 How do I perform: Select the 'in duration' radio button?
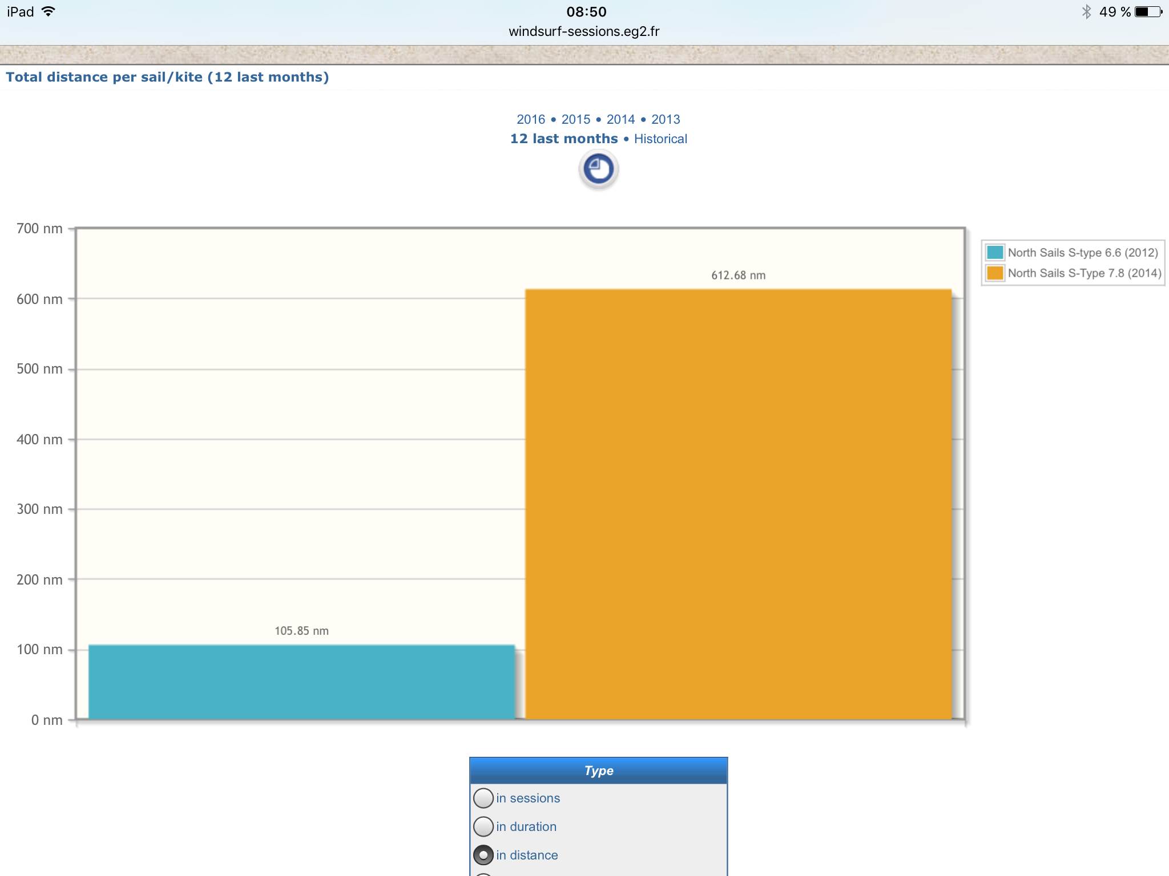483,826
